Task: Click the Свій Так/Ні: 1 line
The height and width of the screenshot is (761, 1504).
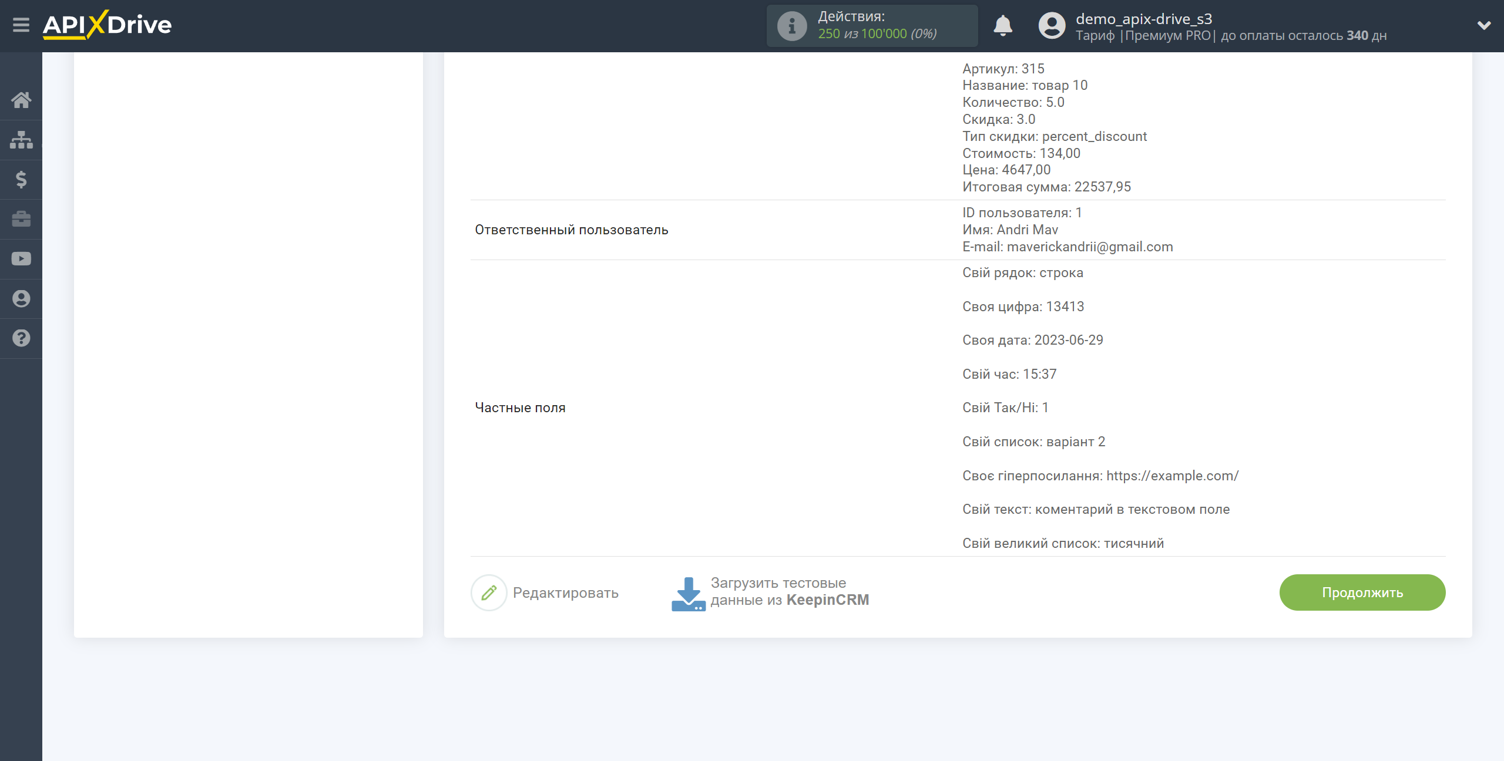Action: pos(1005,408)
